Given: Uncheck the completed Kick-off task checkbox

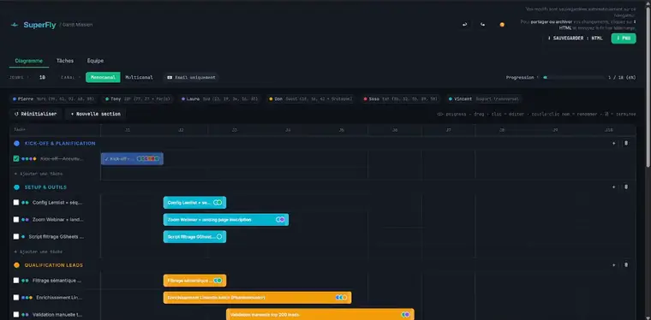Looking at the screenshot, I should (16, 159).
